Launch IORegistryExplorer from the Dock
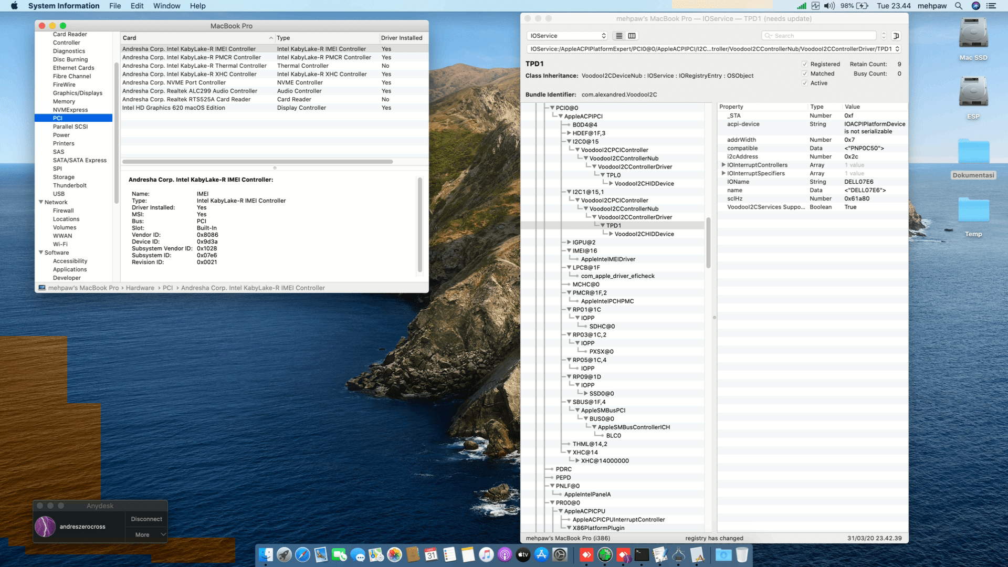This screenshot has width=1008, height=567. click(679, 555)
